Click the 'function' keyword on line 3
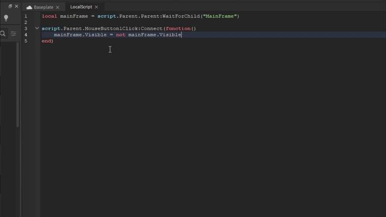This screenshot has height=217, width=386. tap(178, 28)
